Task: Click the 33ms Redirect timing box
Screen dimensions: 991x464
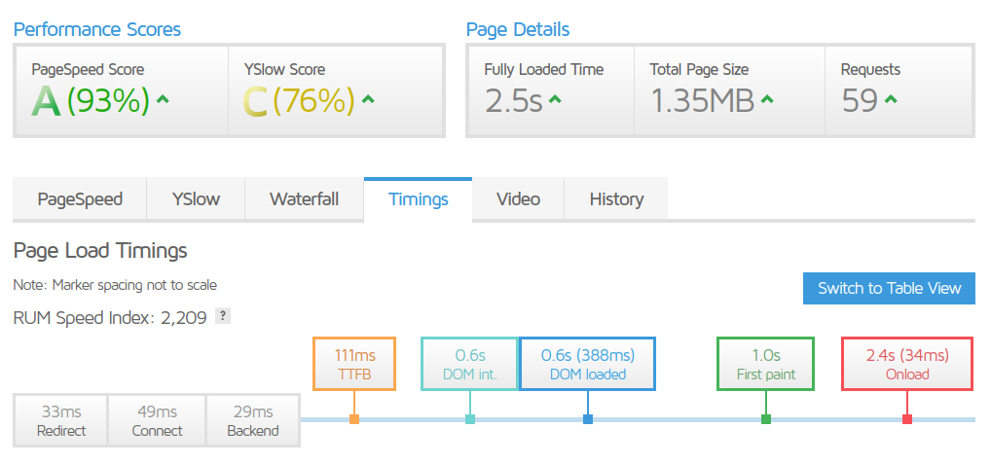Action: [x=60, y=420]
